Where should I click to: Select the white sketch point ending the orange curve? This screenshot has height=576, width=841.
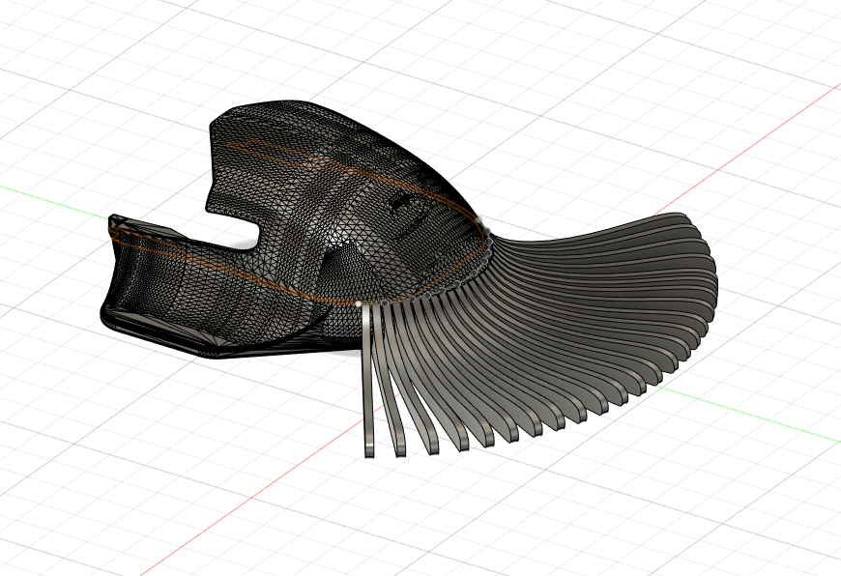[x=359, y=304]
